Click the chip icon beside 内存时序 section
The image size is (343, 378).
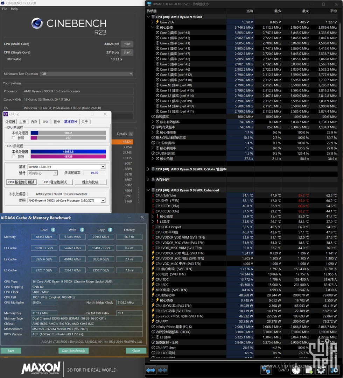coord(153,179)
